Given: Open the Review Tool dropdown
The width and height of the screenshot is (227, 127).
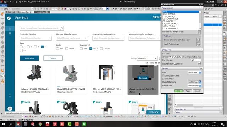Looking at the screenshot, I should (194, 85).
